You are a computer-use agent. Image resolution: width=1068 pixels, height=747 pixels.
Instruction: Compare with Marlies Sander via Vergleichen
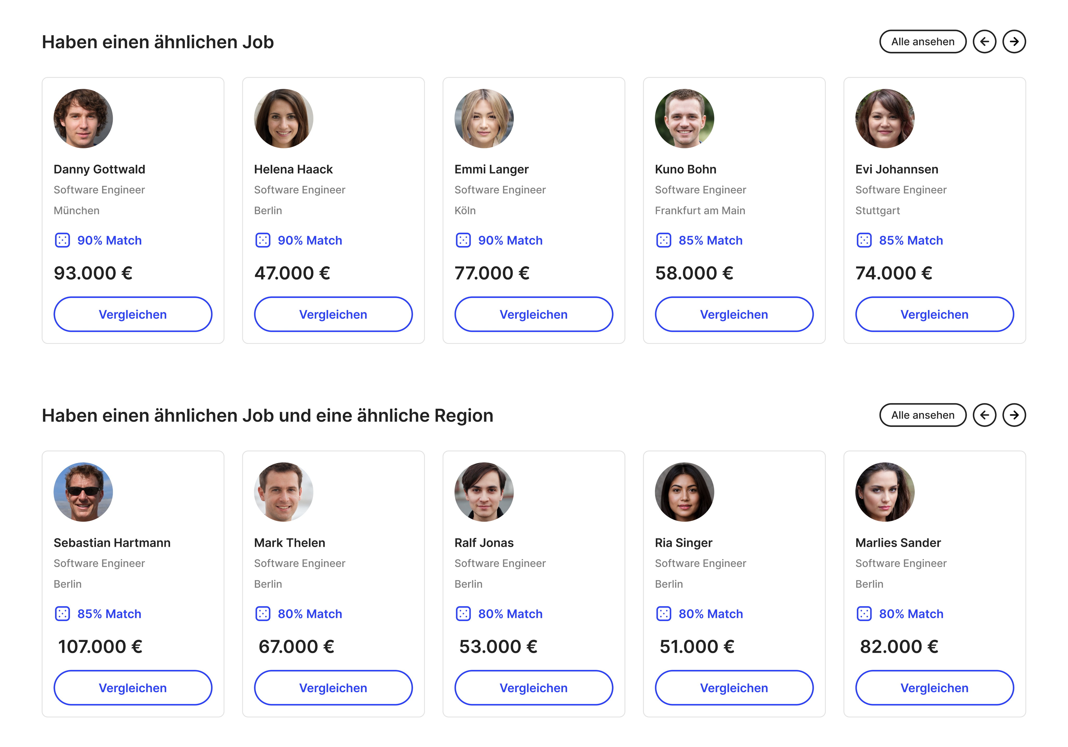pos(934,688)
